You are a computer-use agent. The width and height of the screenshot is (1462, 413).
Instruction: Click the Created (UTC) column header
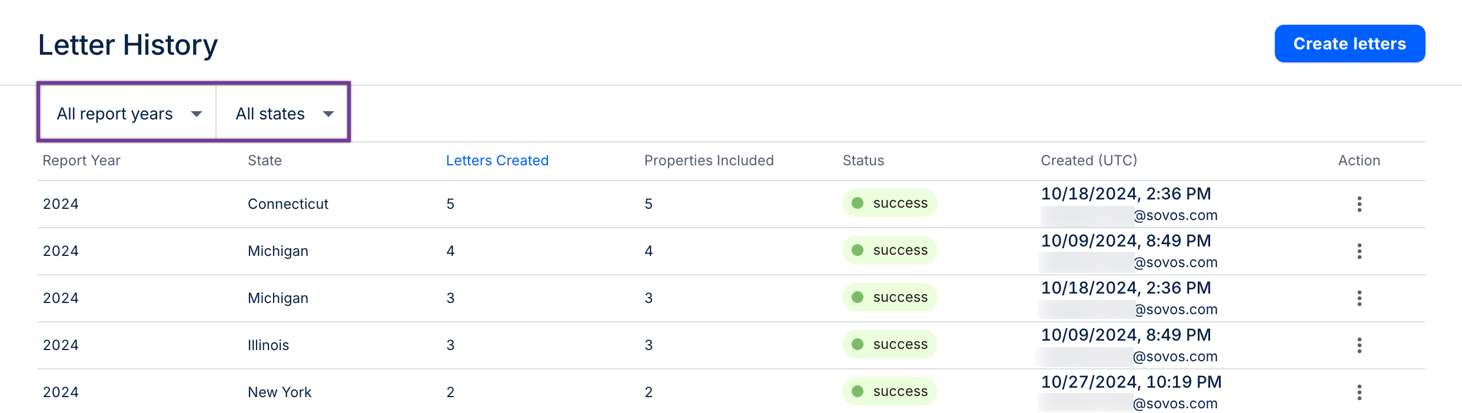click(1088, 161)
